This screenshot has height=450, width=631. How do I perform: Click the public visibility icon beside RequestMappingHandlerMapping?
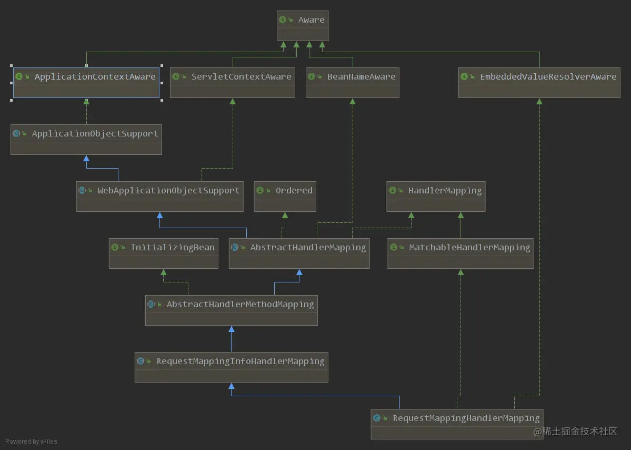tap(385, 418)
